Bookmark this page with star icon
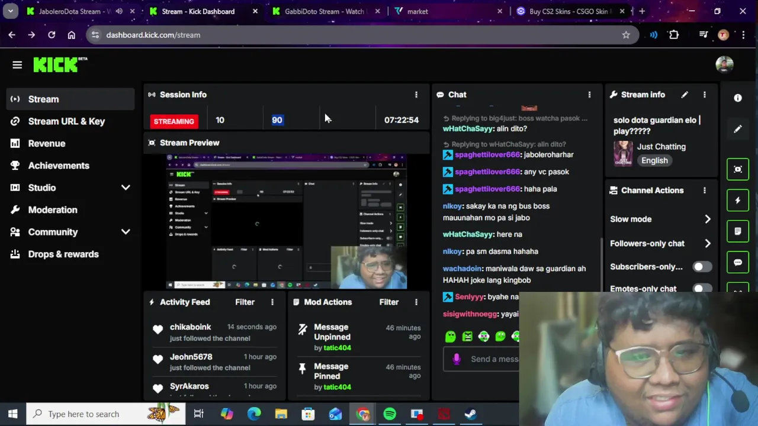 pyautogui.click(x=626, y=35)
